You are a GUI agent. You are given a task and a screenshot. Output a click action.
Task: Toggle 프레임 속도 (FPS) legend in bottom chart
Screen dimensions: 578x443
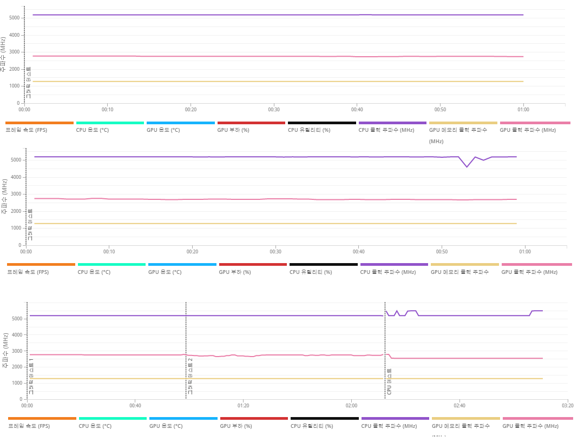(x=29, y=426)
